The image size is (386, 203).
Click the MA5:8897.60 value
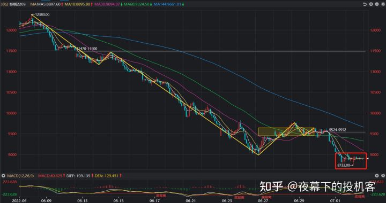[x=49, y=4]
